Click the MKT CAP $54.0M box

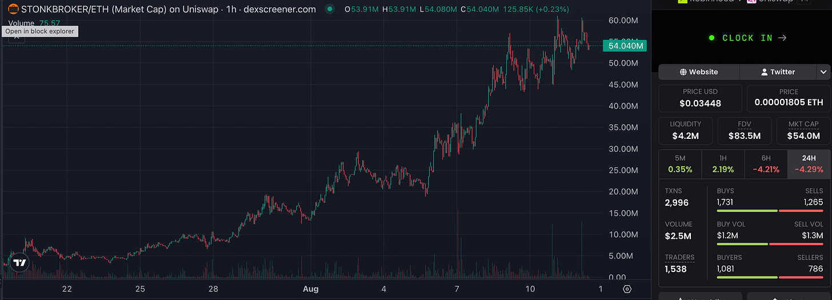click(803, 130)
